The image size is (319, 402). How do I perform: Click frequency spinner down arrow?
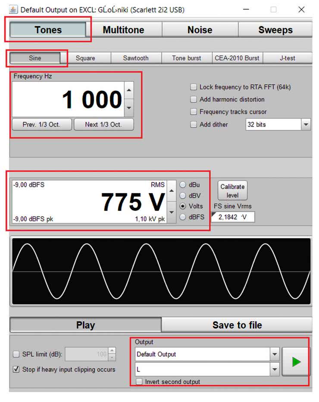pyautogui.click(x=129, y=108)
